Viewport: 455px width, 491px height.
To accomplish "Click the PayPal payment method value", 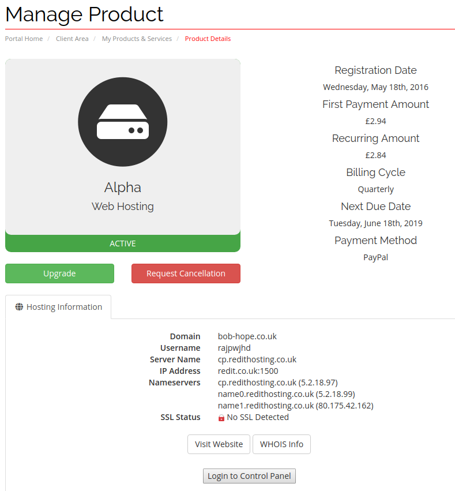I will [x=375, y=257].
